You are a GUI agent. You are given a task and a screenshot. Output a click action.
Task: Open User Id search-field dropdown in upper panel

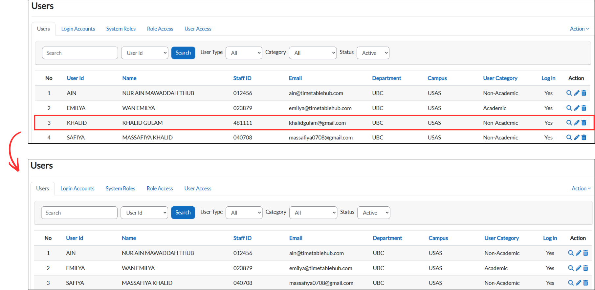145,53
